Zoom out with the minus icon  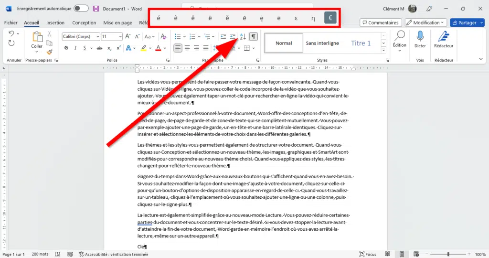point(427,254)
